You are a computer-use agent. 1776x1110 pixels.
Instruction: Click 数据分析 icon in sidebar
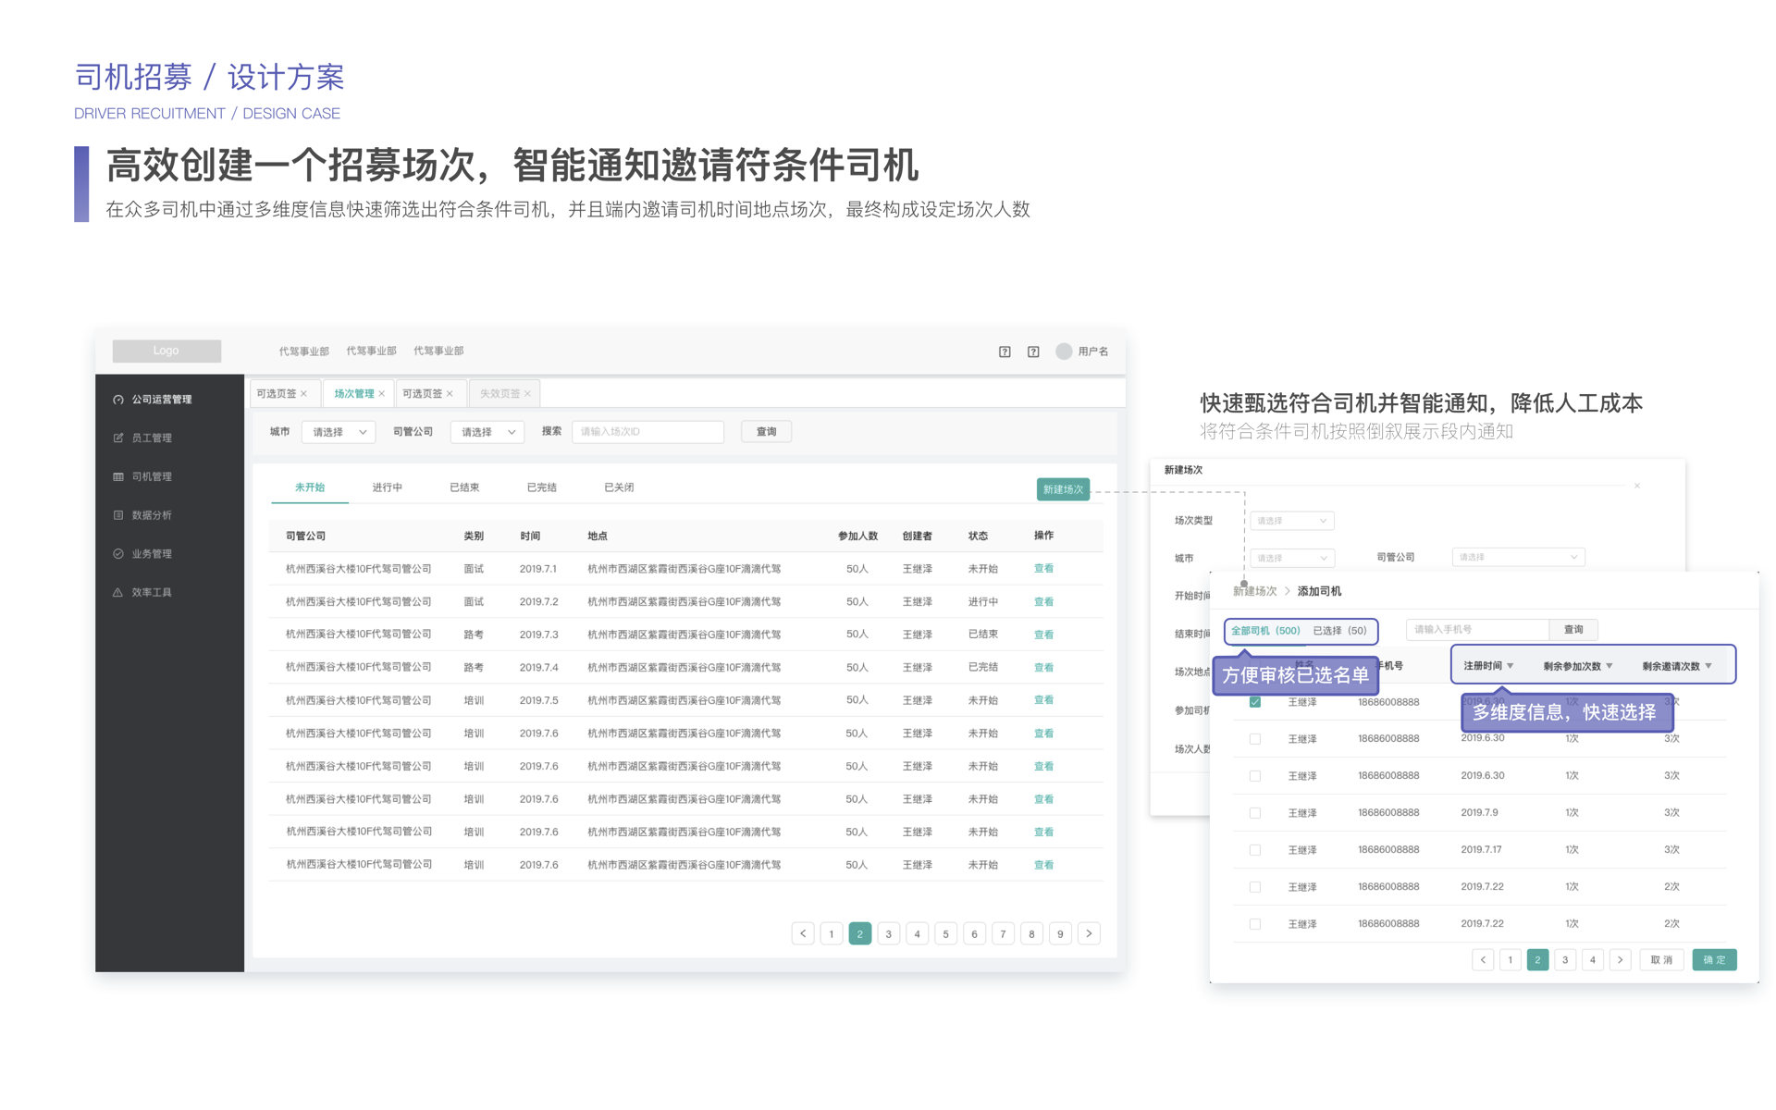(118, 515)
